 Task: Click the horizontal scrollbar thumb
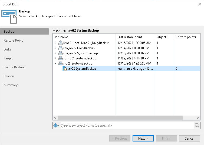pos(120,118)
